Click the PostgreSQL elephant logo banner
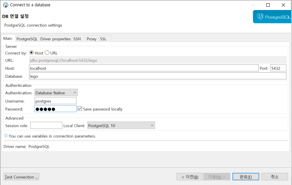Viewport: 292px width, 185px height. [272, 17]
